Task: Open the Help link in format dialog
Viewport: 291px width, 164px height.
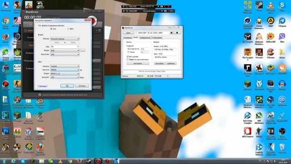Action: tap(42, 86)
